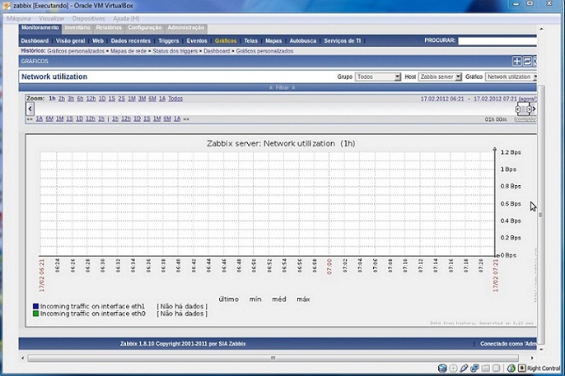Select the Gráficos submenu item
This screenshot has width=565, height=376.
(x=226, y=41)
